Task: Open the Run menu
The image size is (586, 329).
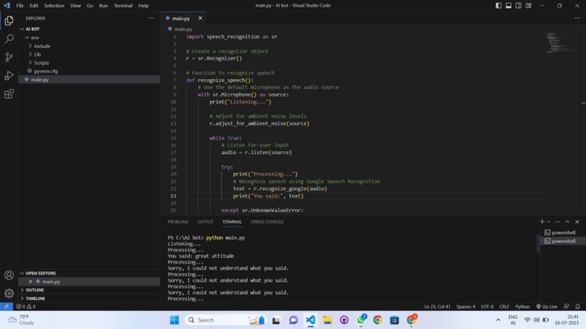Action: click(x=103, y=6)
